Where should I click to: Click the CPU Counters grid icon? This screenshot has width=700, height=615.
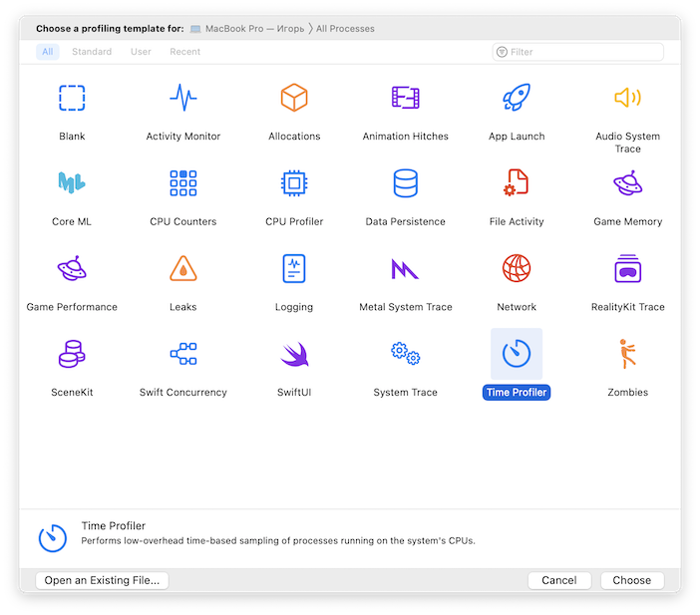(x=183, y=183)
